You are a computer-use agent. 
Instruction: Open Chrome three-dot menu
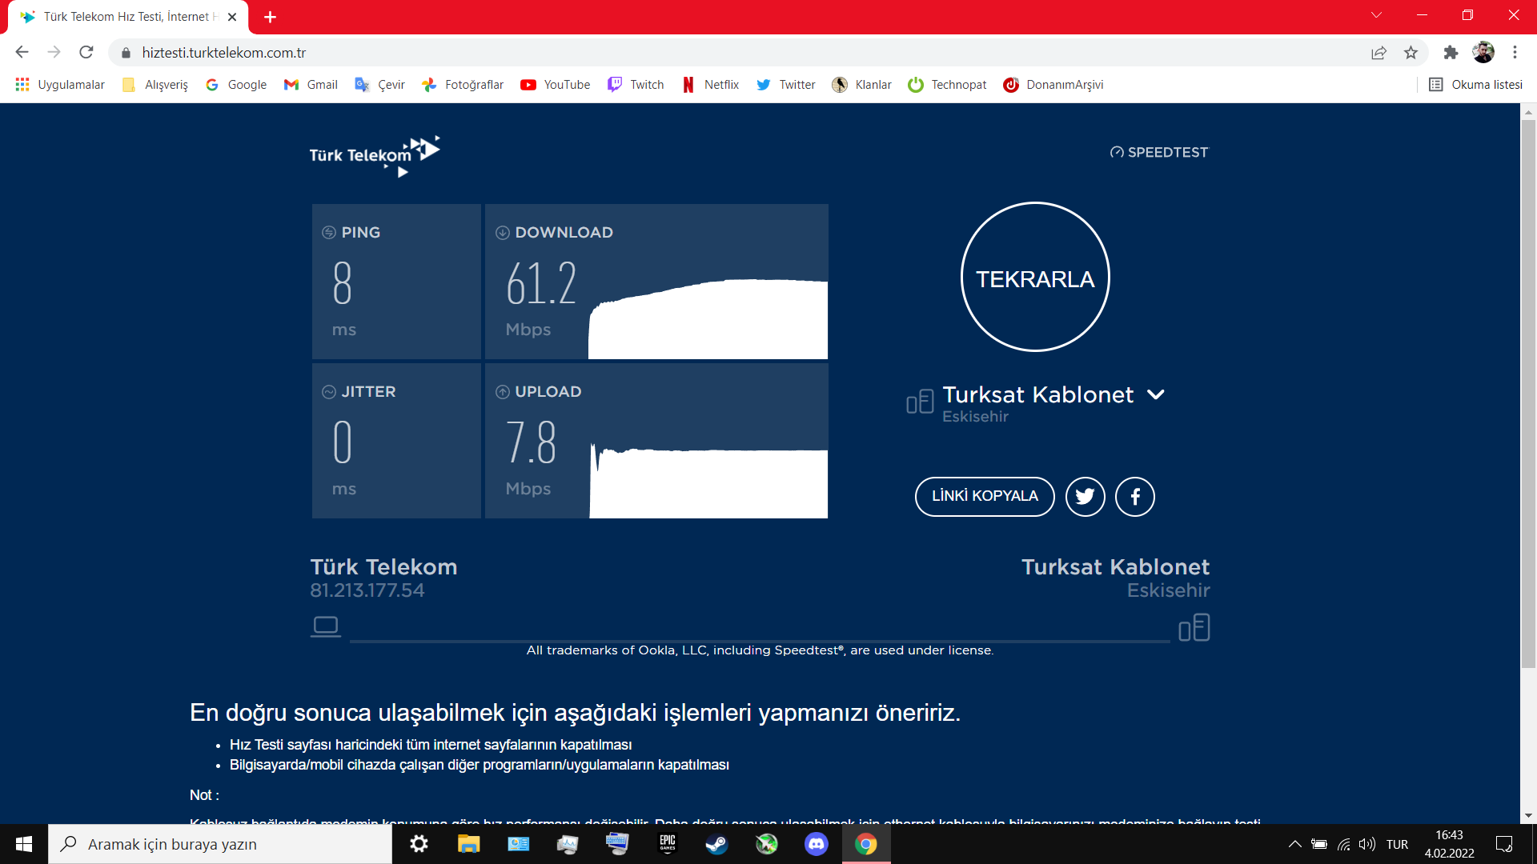pos(1515,53)
